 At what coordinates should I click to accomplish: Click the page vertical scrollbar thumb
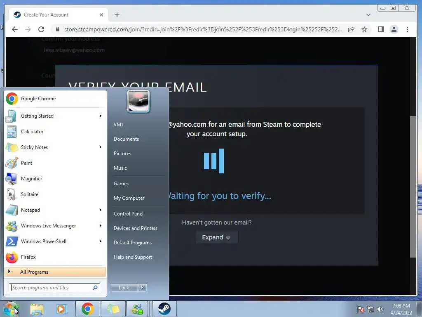point(413,187)
